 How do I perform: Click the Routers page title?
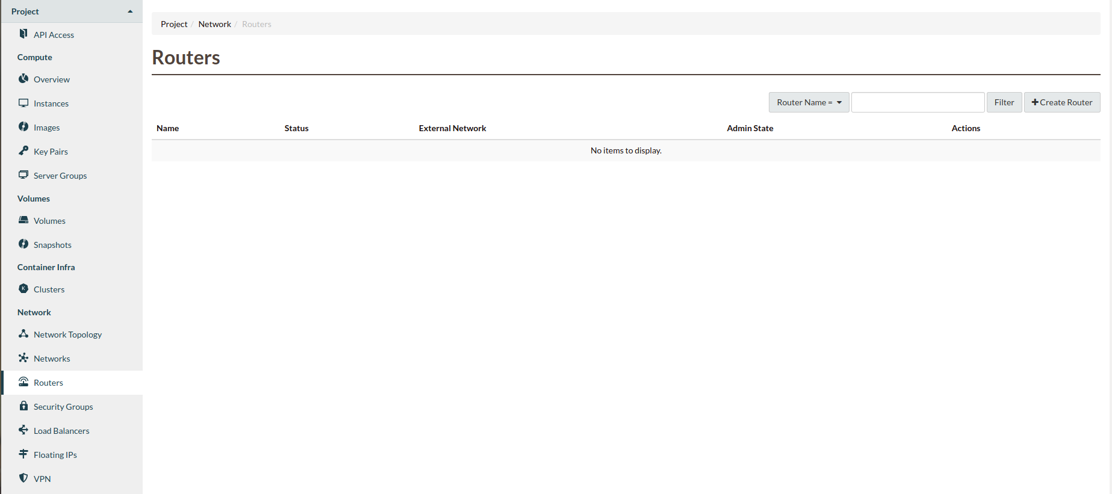[x=186, y=57]
